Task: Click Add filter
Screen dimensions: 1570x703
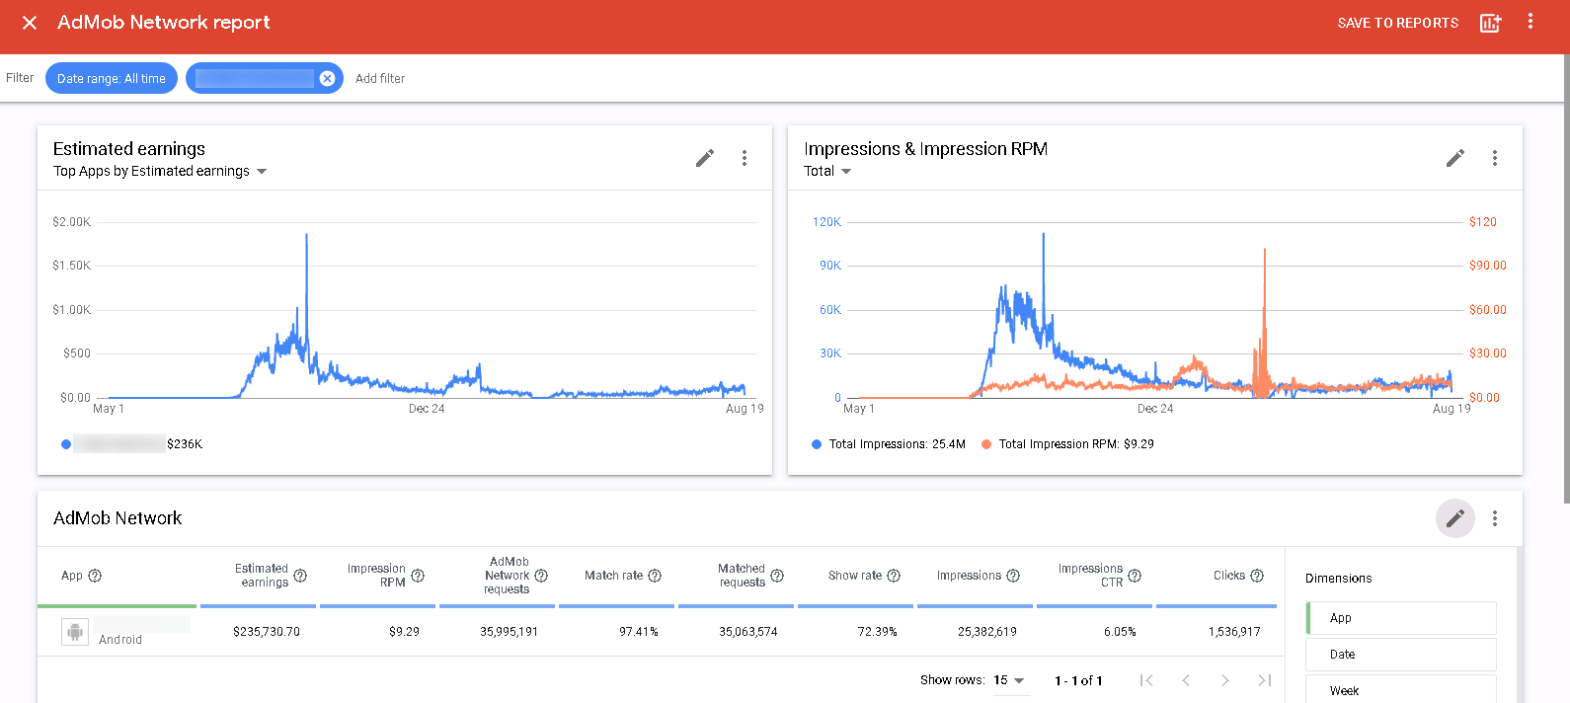Action: point(380,78)
